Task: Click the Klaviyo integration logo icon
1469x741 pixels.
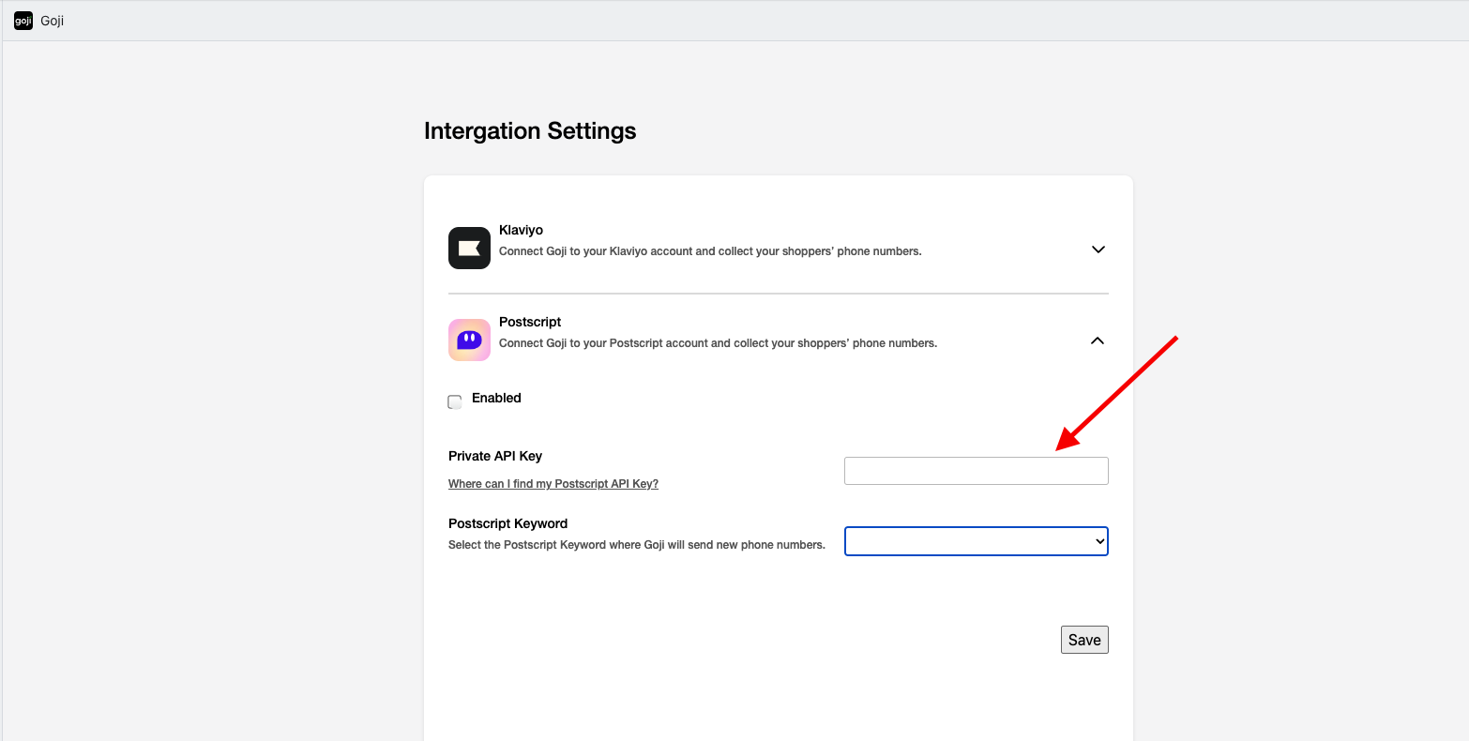Action: 469,248
